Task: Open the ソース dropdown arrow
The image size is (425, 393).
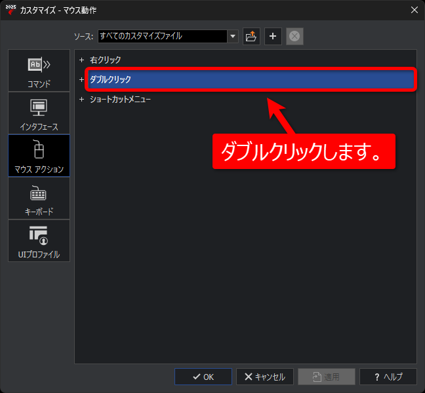Action: 233,36
